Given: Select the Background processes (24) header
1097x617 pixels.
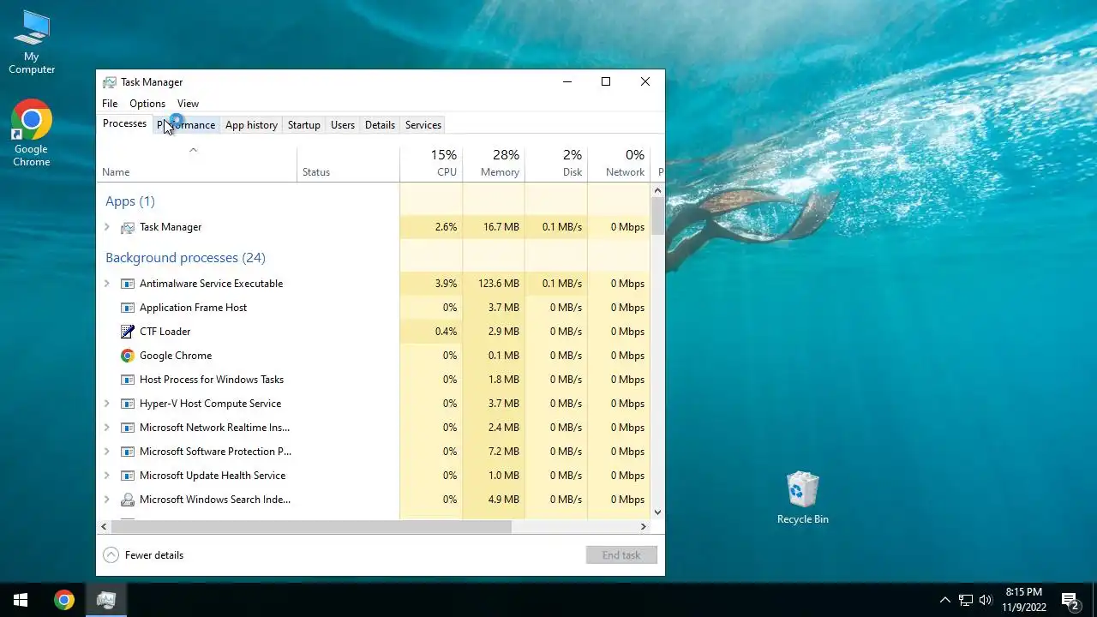Looking at the screenshot, I should click(x=185, y=258).
